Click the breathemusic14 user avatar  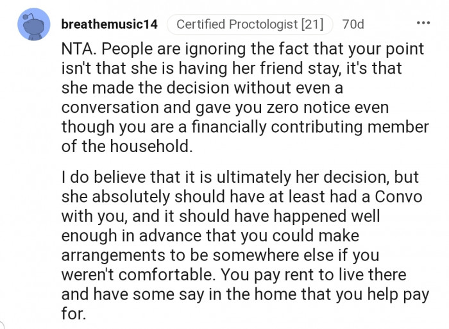(31, 25)
